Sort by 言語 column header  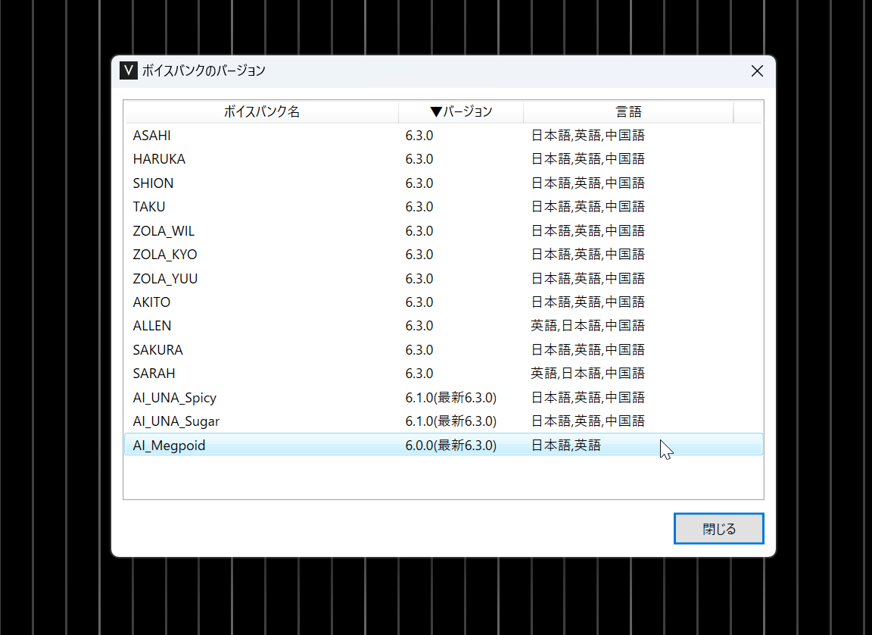pos(628,112)
